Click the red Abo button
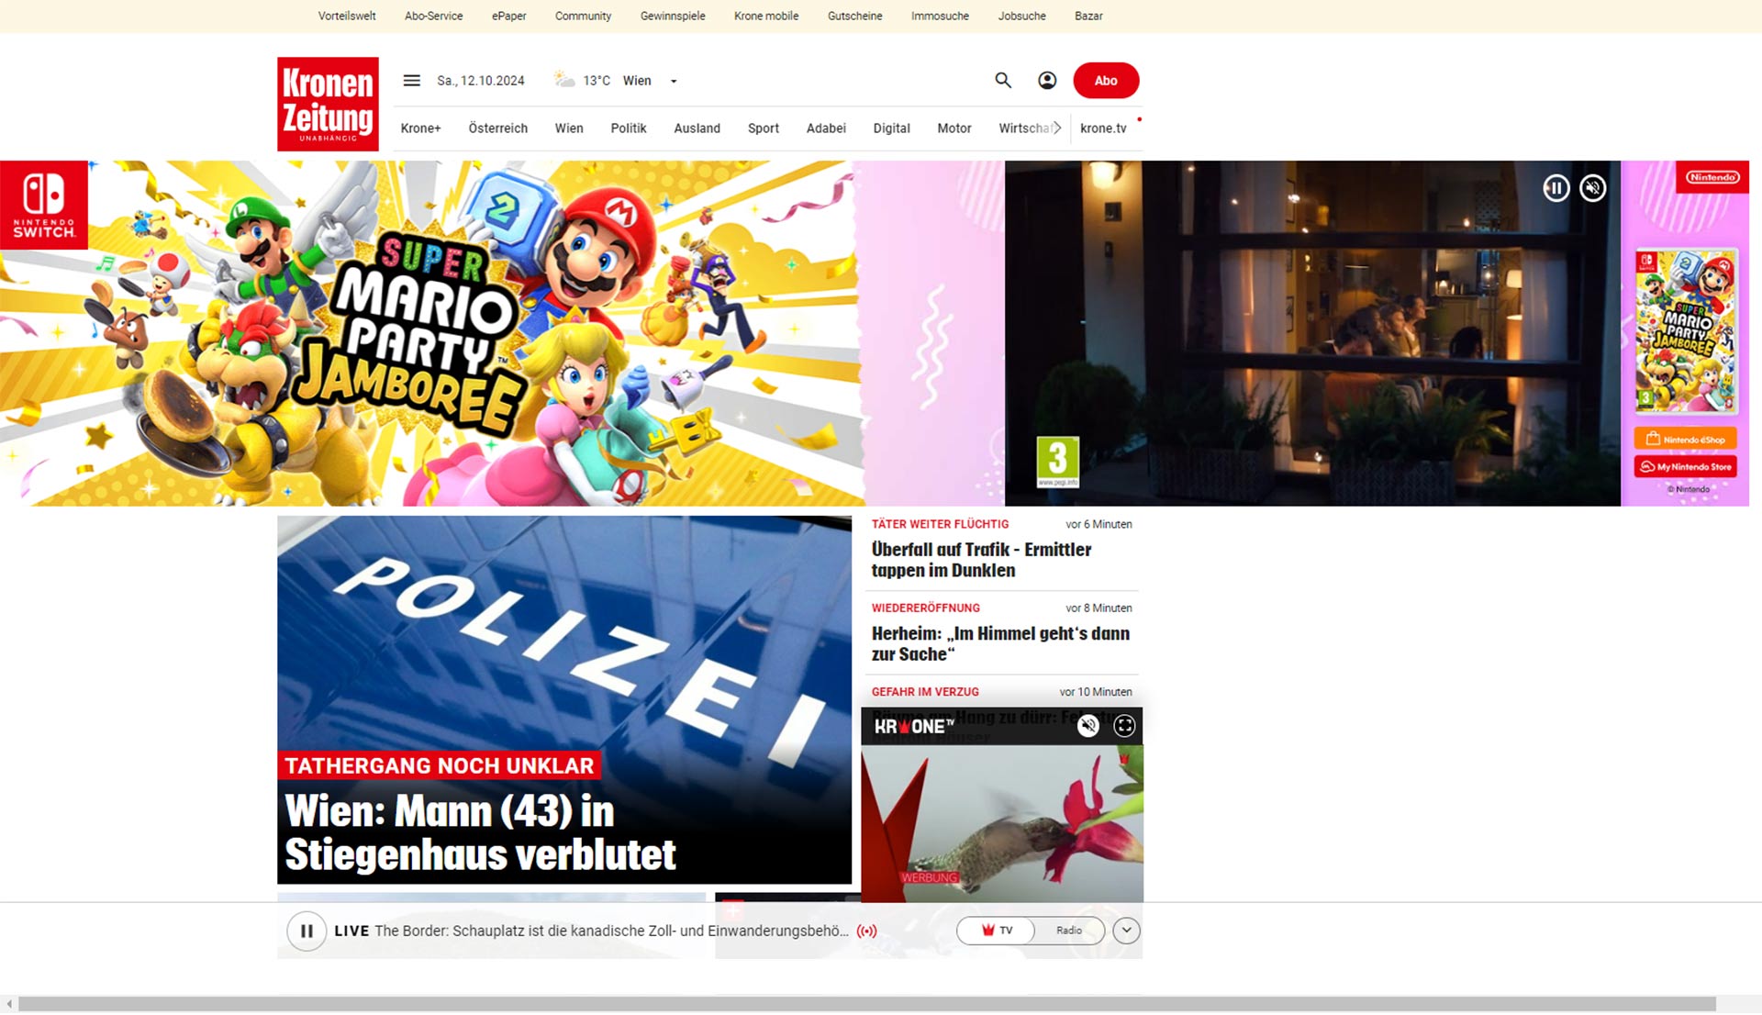 1106,81
